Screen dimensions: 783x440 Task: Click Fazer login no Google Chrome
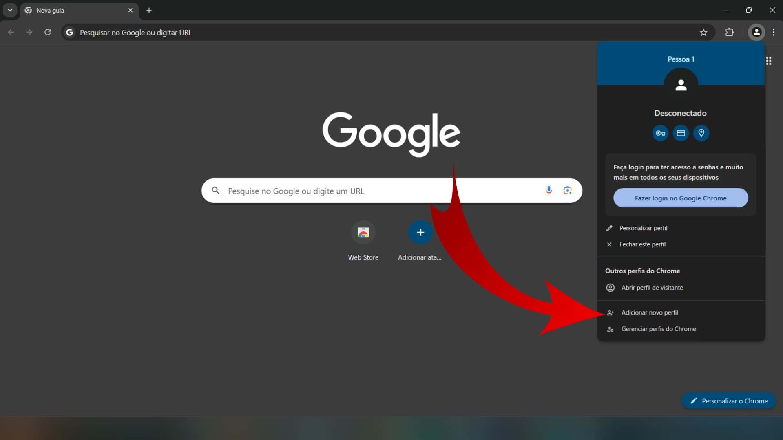(681, 198)
